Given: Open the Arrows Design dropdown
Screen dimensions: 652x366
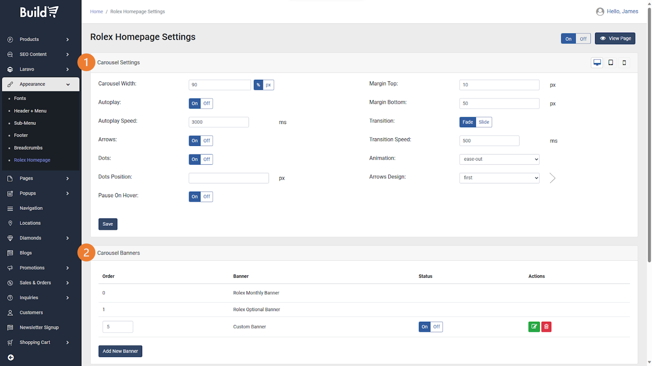Looking at the screenshot, I should point(499,178).
